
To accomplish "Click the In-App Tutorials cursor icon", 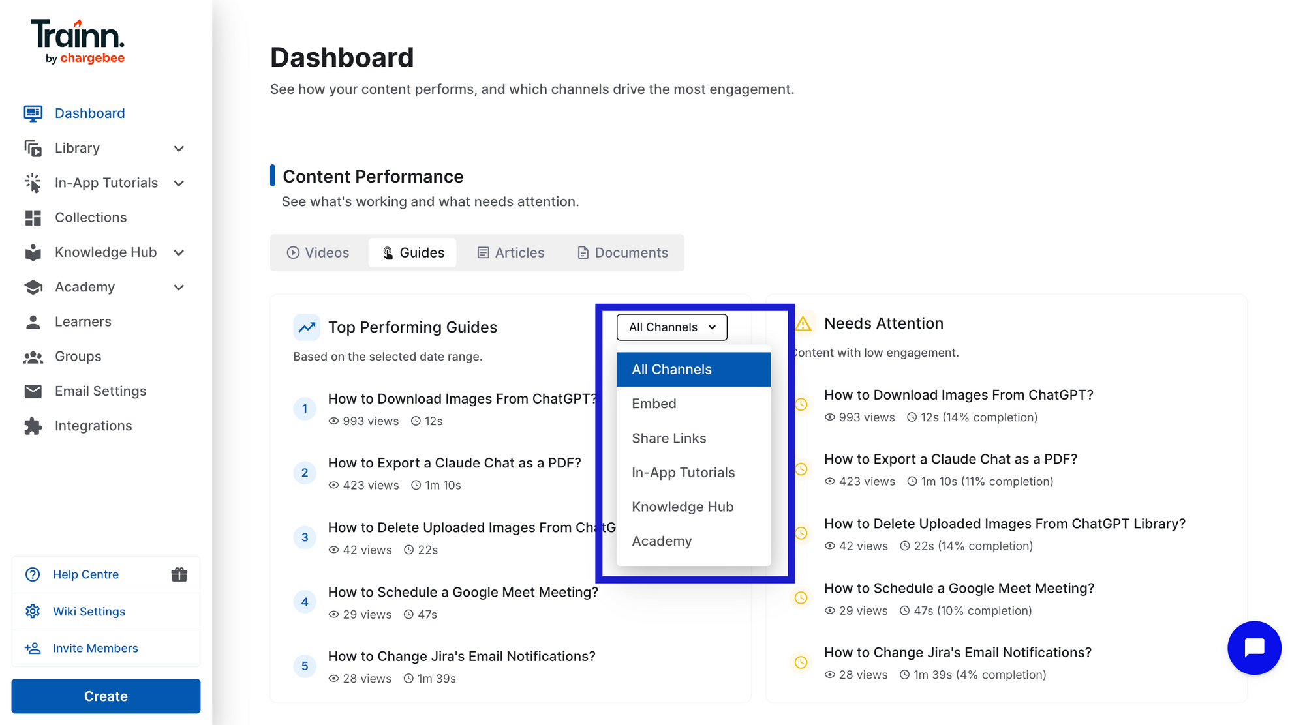I will click(33, 183).
